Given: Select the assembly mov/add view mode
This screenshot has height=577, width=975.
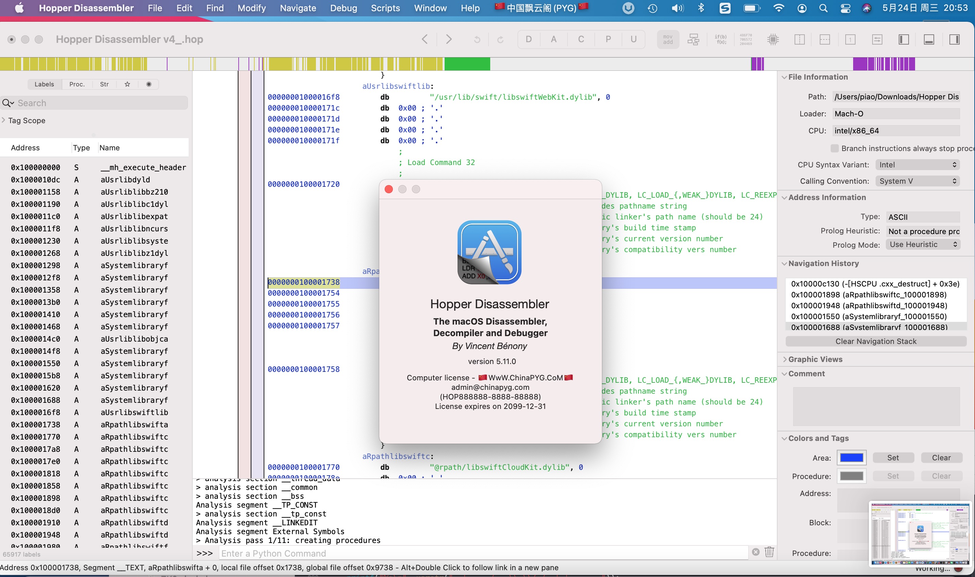Looking at the screenshot, I should pyautogui.click(x=668, y=39).
